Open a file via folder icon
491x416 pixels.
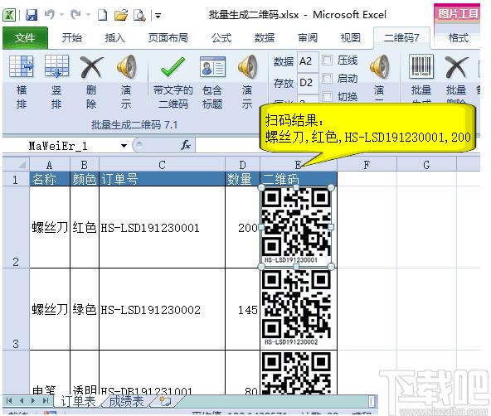(121, 15)
